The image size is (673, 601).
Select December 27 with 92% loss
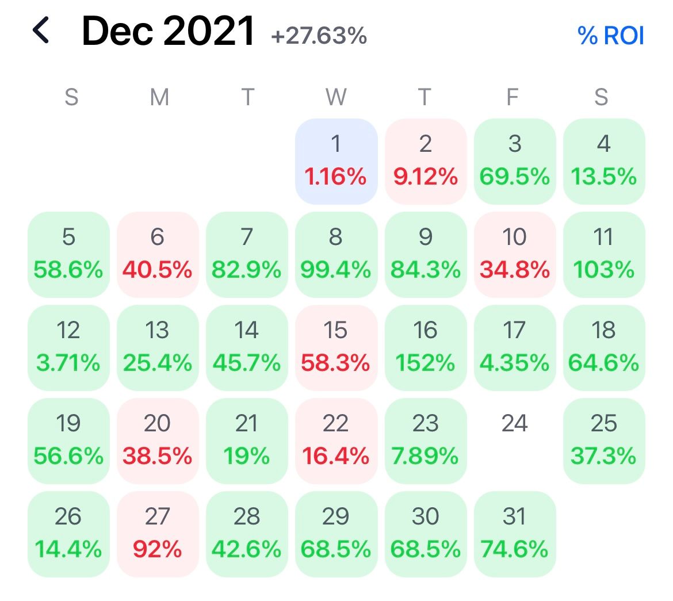(x=158, y=534)
